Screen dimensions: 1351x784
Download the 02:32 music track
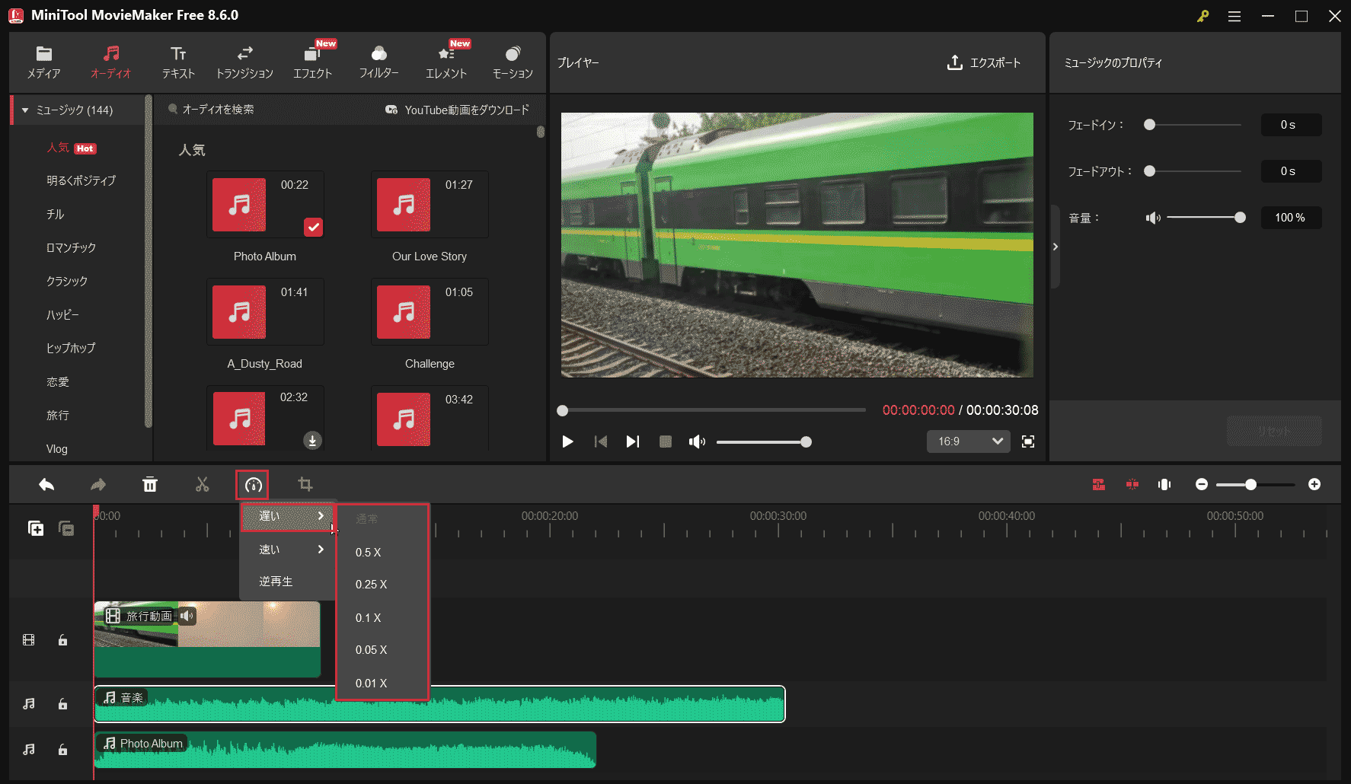313,440
